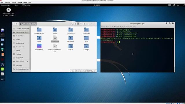This screenshot has width=185, height=104.
Task: Select Downloads in sidebar
Action: click(x=21, y=47)
